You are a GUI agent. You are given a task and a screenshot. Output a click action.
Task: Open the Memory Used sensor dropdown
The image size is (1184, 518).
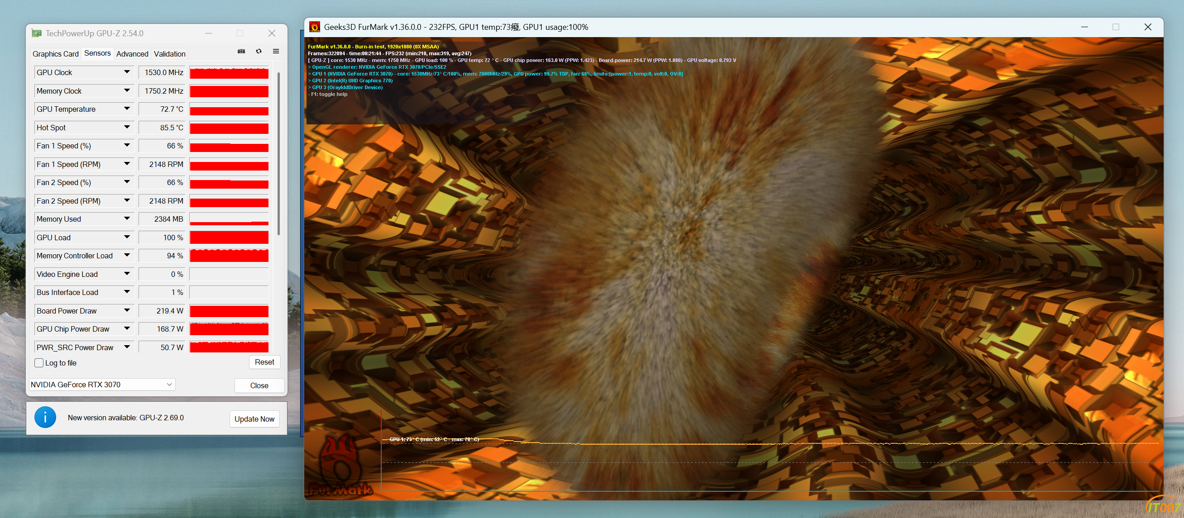(x=127, y=219)
